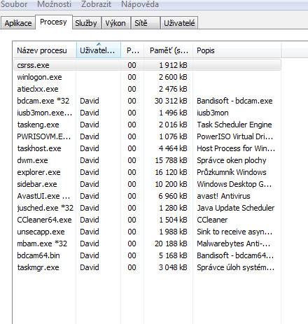Click the Windows Desktop G... description
308x324 pixels.
pos(234,184)
